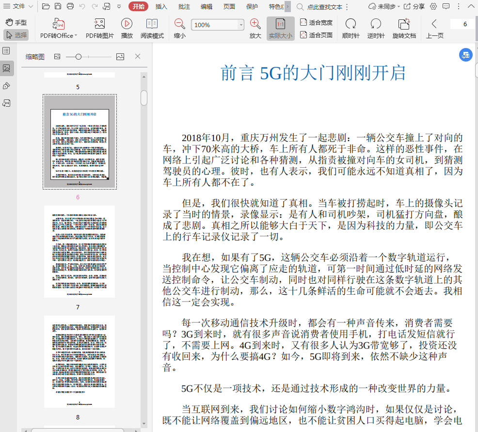
Task: Toggle the thumbnails sidebar panel icon
Action: [x=6, y=68]
